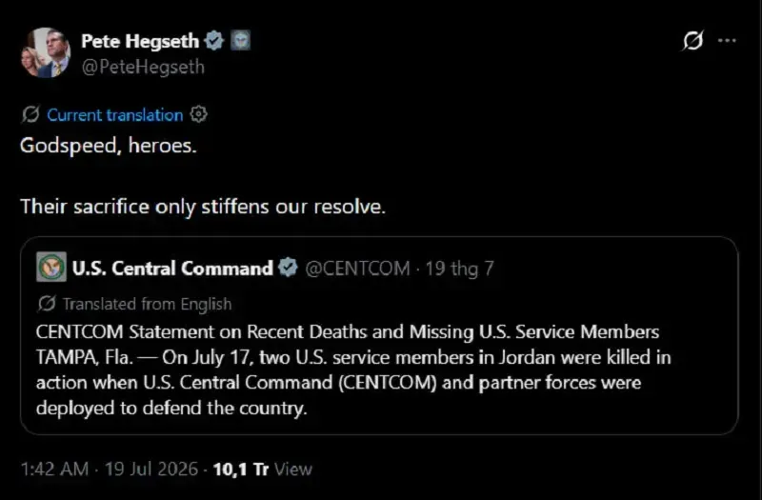The image size is (762, 500).
Task: Click the '1:42 AM · 19 Jul 2026' timestamp
Action: [x=110, y=469]
